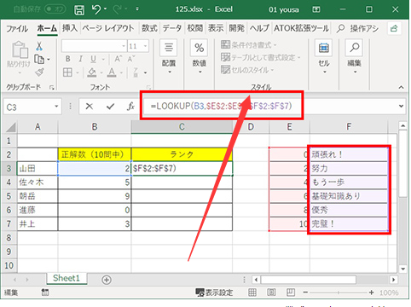This screenshot has height=307, width=411.
Task: Open the ヘルプ (Help) tab
Action: point(259,28)
